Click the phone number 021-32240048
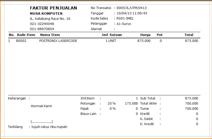This screenshot has width=212, height=139. click(42, 24)
